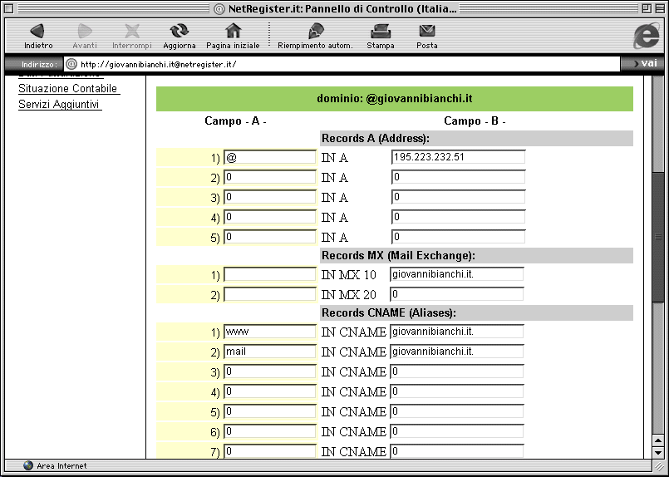
Task: Click A record 5 Campo B field
Action: (458, 237)
